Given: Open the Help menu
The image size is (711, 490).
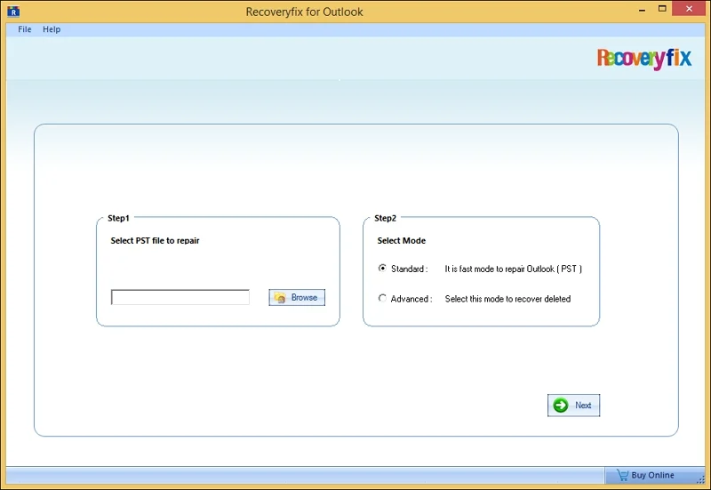Looking at the screenshot, I should (x=52, y=29).
